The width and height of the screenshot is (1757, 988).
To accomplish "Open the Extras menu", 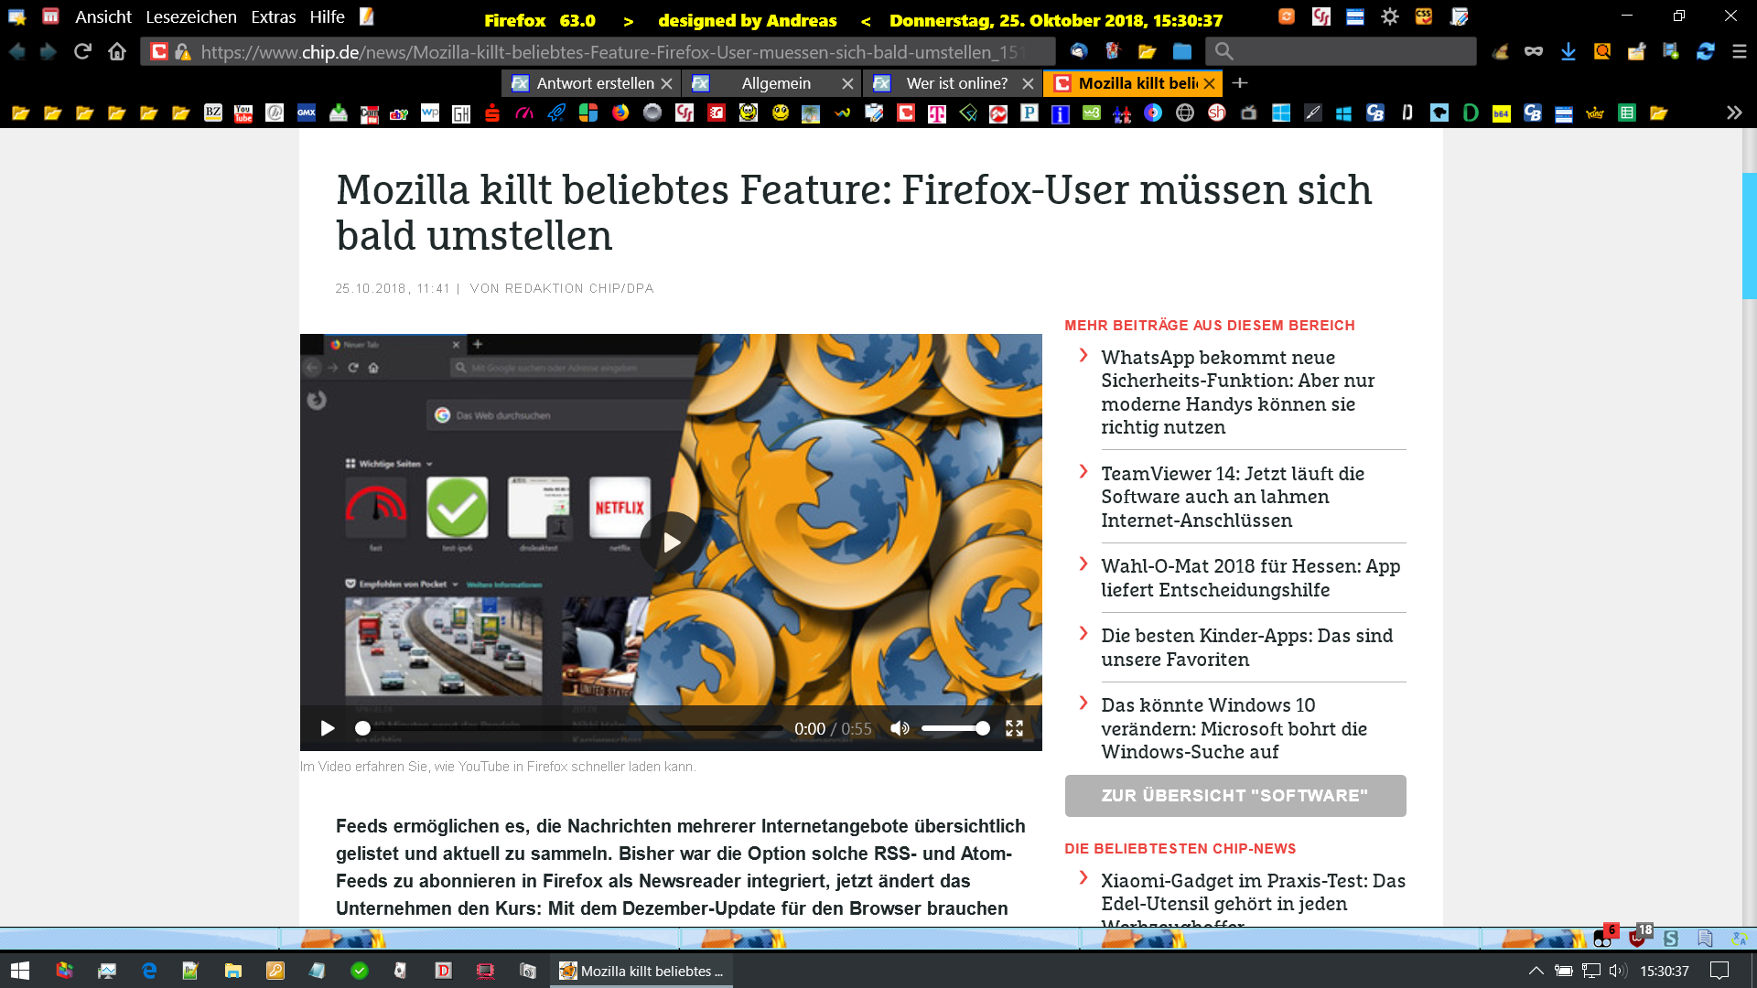I will click(x=273, y=17).
